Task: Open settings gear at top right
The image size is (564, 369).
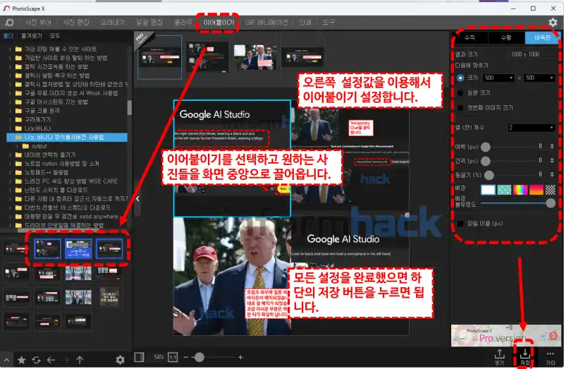Action: pos(553,23)
